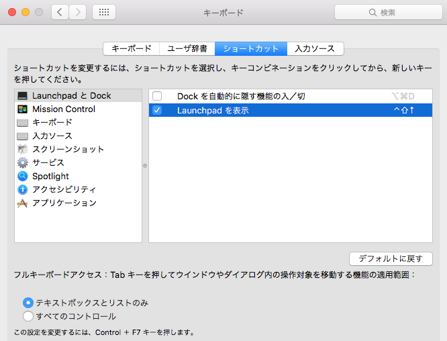
Task: Click the デフォルトに戻す button
Action: point(391,258)
